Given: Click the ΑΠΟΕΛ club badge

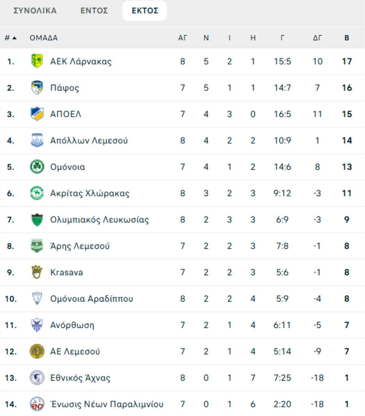Looking at the screenshot, I should (37, 114).
